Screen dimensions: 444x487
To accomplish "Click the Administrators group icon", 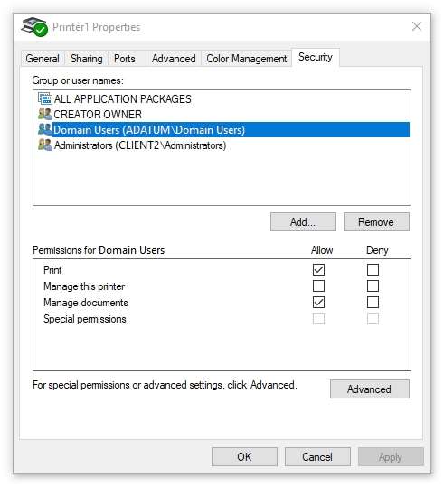I will [45, 145].
